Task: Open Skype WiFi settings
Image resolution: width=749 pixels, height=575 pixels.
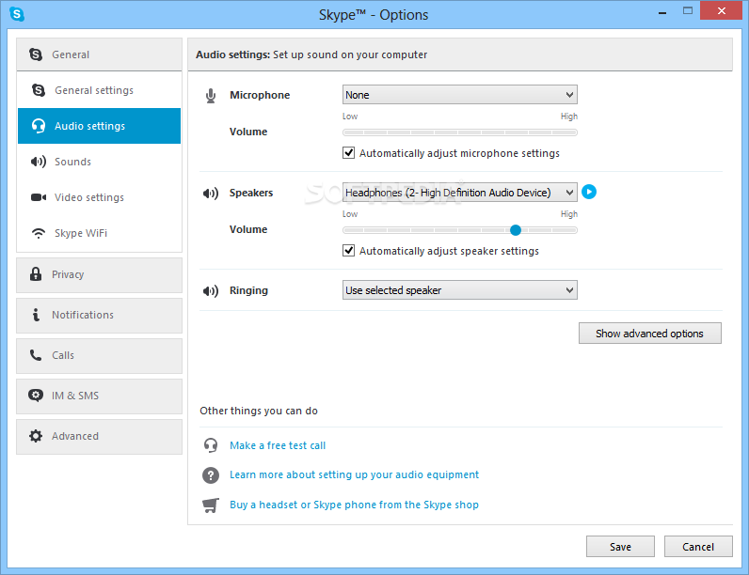Action: [100, 233]
